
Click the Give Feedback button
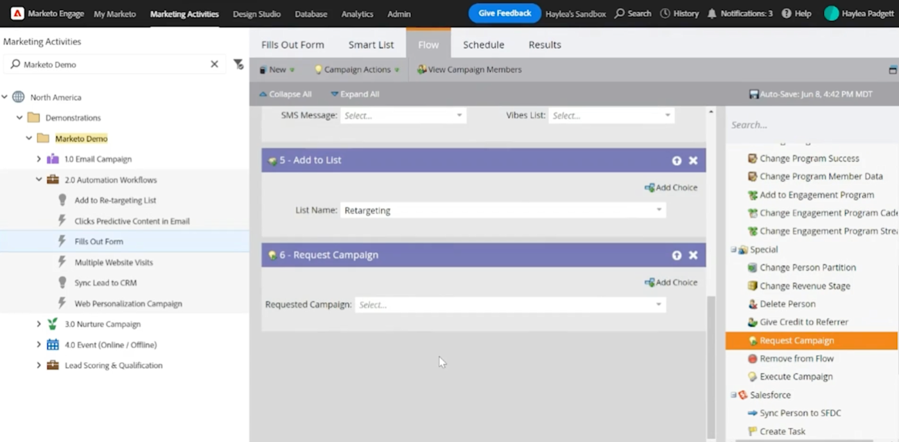(x=505, y=13)
